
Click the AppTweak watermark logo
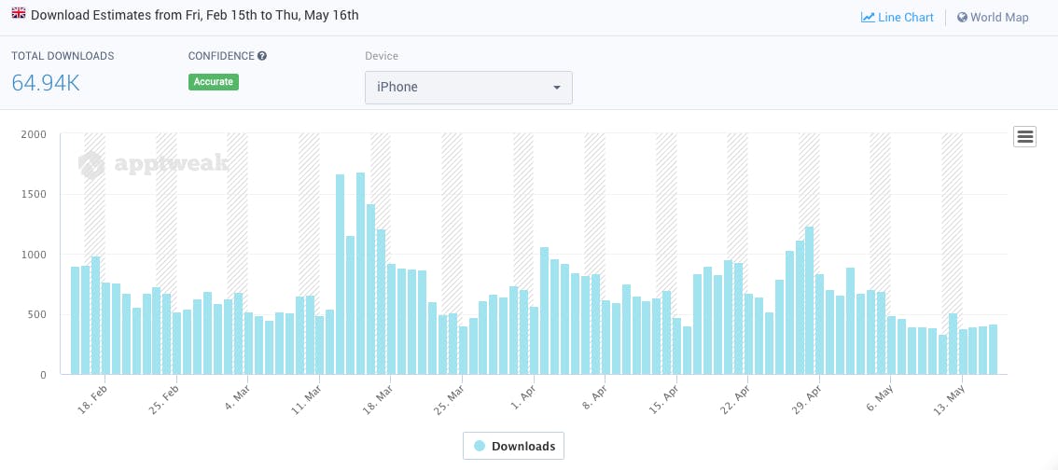pos(91,165)
